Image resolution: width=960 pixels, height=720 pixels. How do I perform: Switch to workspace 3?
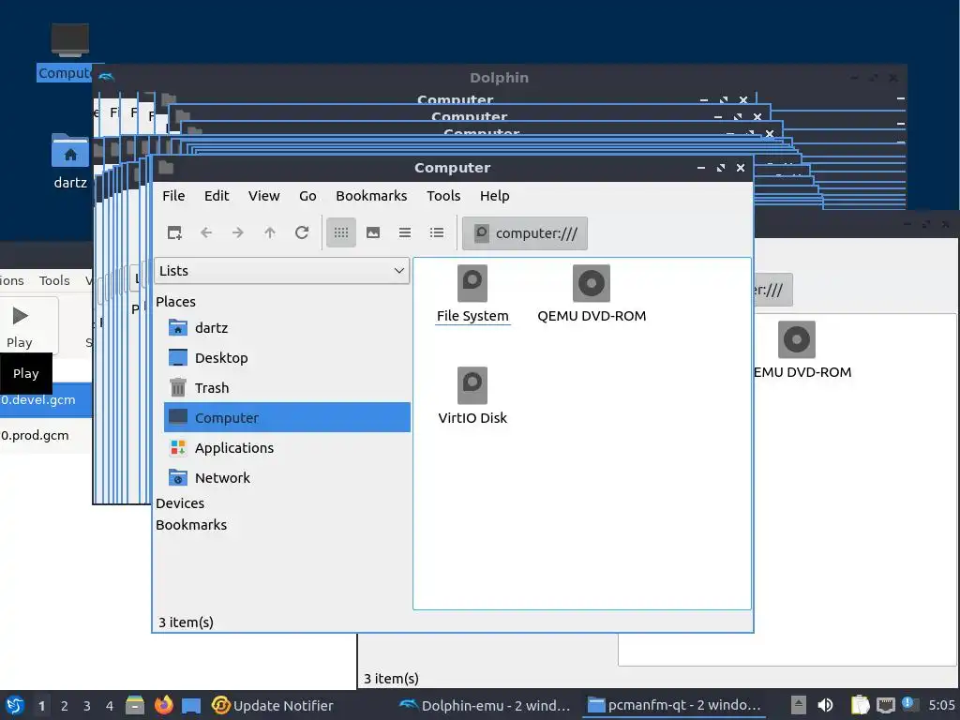click(x=87, y=706)
